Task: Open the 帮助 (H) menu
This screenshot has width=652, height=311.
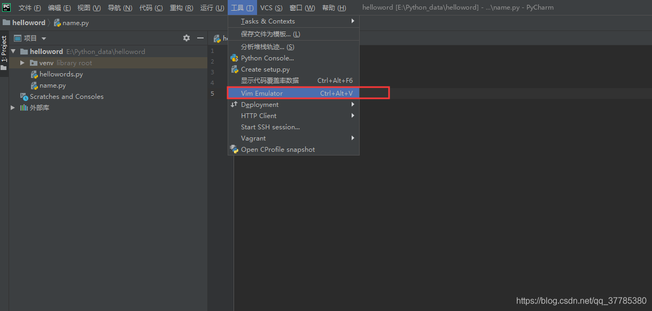Action: [334, 8]
